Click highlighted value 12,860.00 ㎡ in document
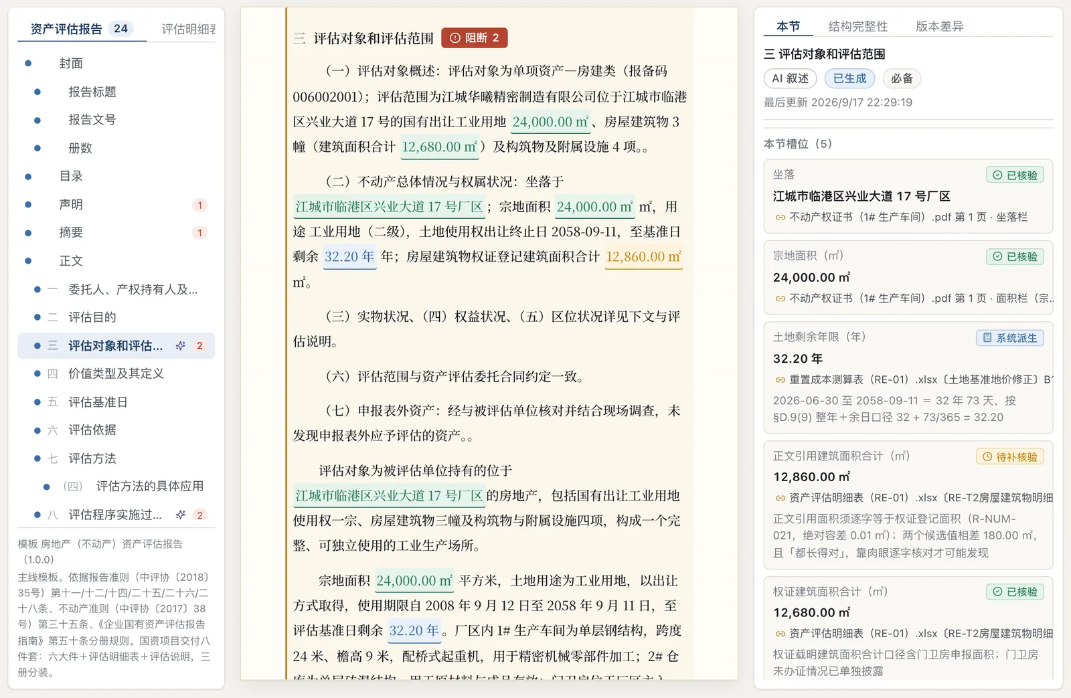The image size is (1071, 698). coord(643,257)
